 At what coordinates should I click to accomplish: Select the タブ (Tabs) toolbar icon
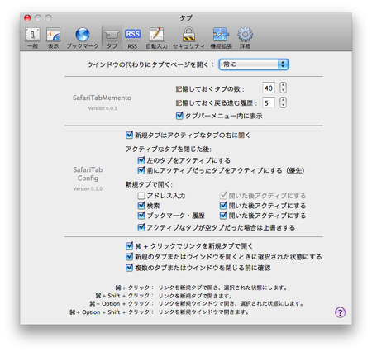[112, 38]
